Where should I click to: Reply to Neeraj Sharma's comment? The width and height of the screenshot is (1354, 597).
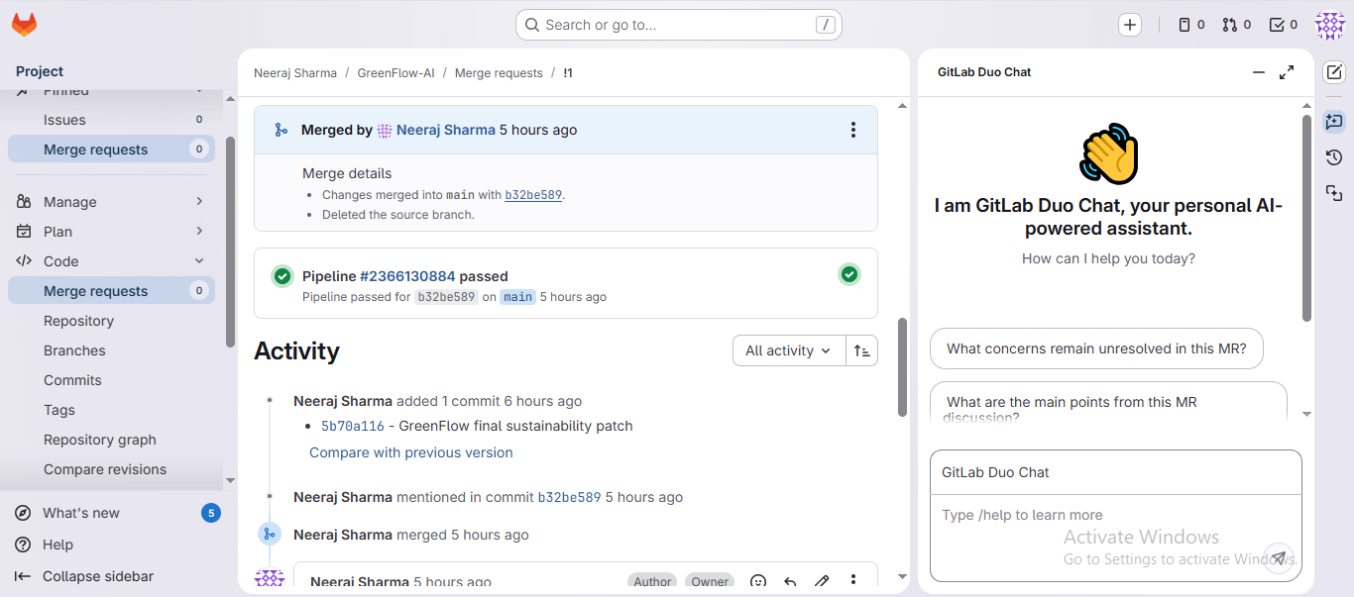tap(790, 582)
